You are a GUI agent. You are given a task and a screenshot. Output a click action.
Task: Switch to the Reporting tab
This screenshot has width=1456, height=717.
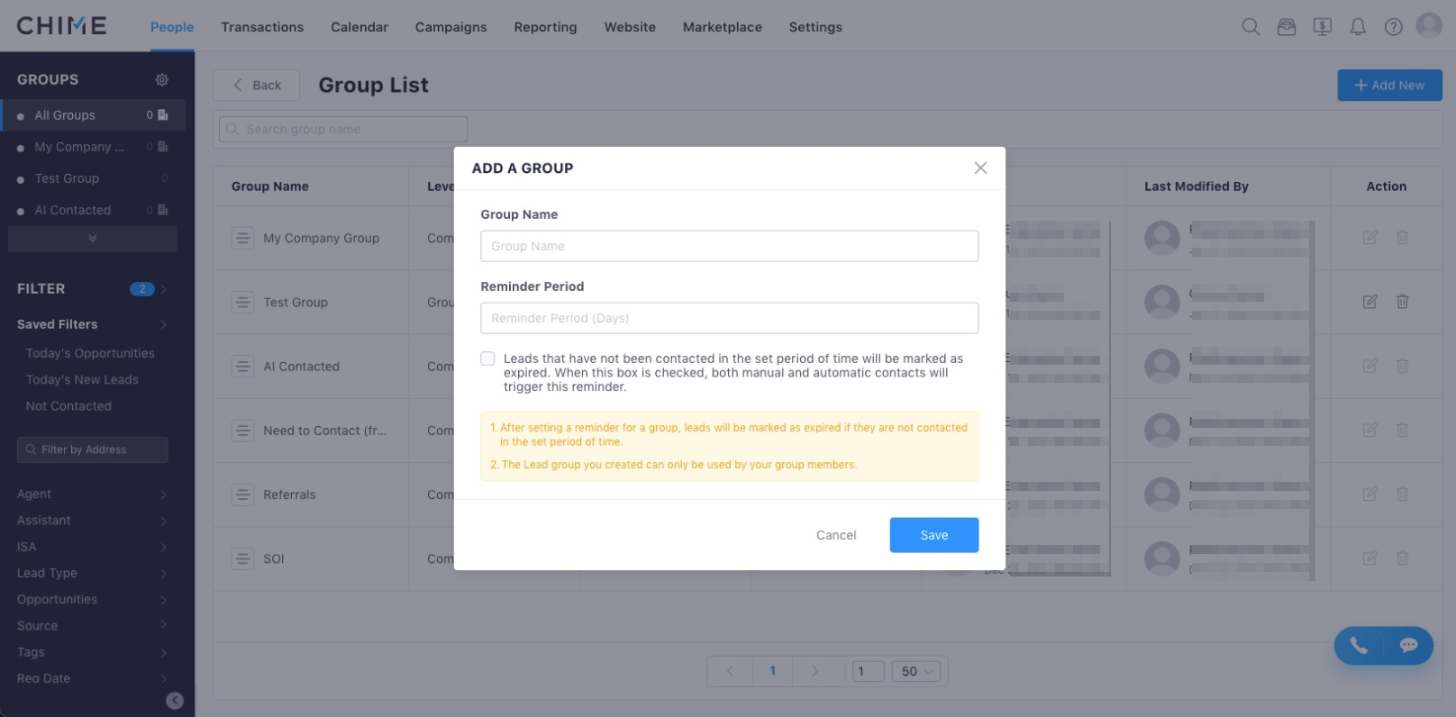point(545,27)
